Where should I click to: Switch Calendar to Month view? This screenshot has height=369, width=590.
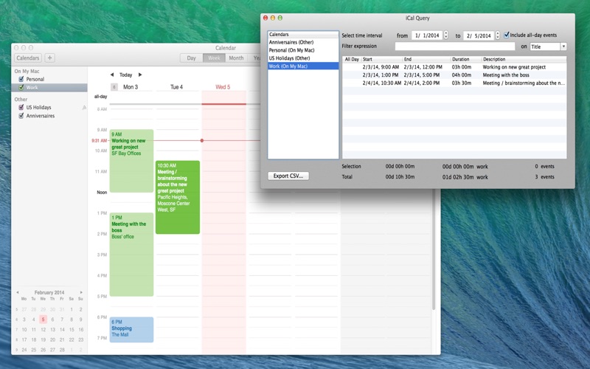pos(236,58)
